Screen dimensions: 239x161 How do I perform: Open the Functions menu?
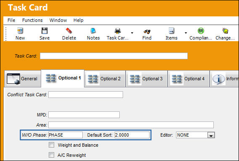[x=32, y=20]
